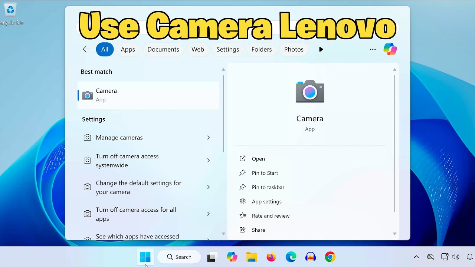The image size is (475, 267).
Task: Open Change the default settings for your camera
Action: 148,187
